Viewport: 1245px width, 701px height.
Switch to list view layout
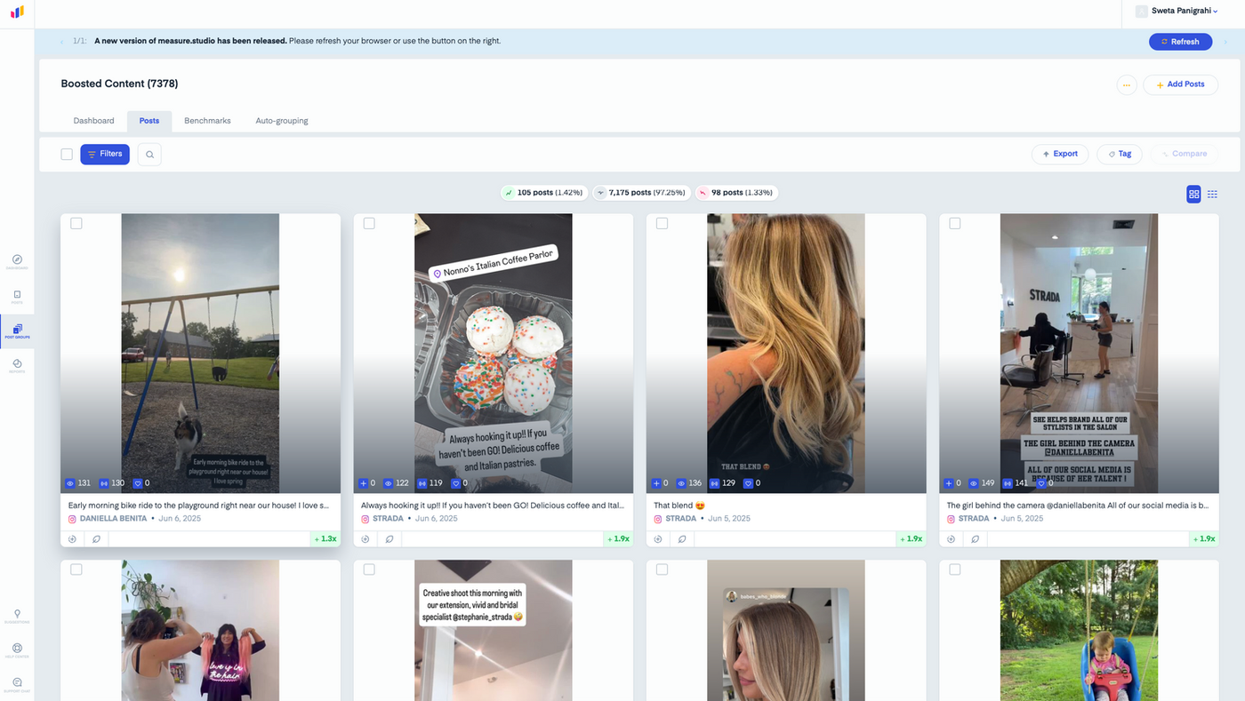[1212, 194]
